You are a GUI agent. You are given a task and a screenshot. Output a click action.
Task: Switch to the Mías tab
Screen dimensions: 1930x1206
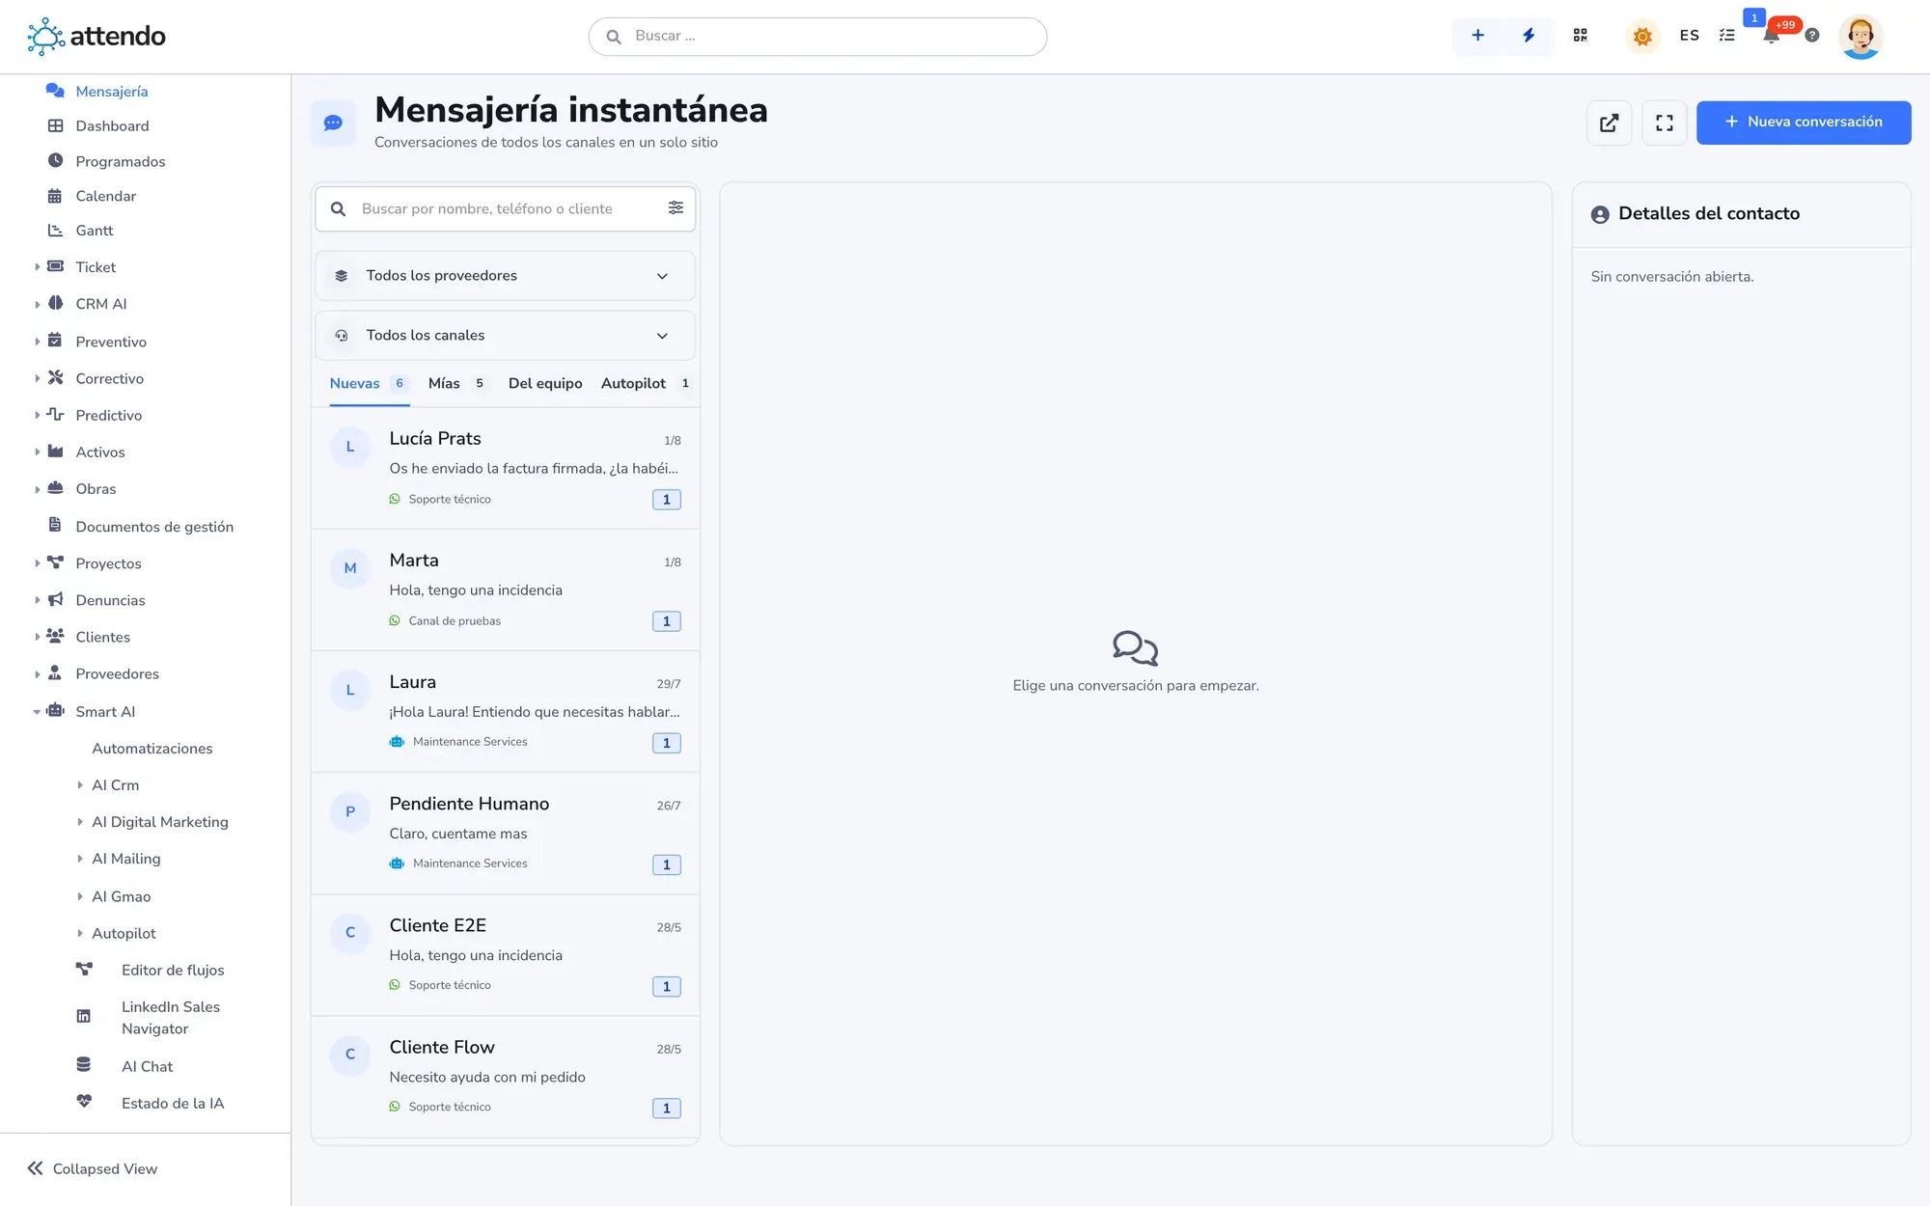pyautogui.click(x=457, y=384)
